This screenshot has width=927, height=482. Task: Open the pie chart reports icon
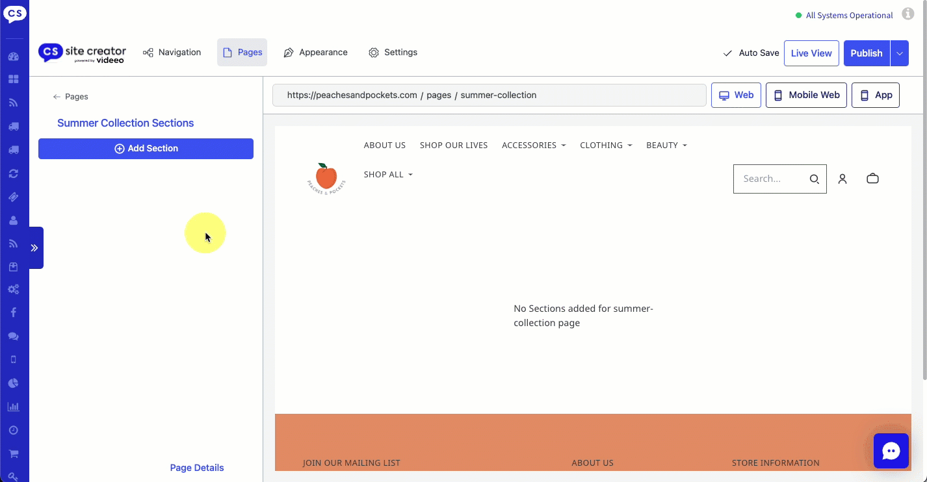14,383
